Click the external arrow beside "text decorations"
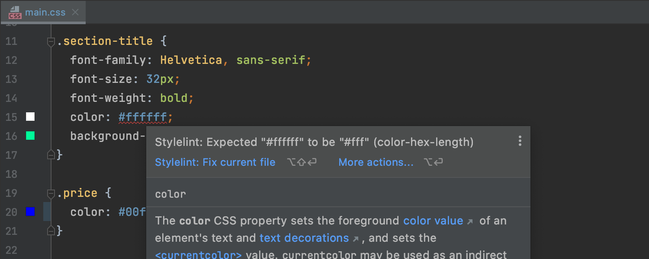The width and height of the screenshot is (649, 259). click(356, 239)
